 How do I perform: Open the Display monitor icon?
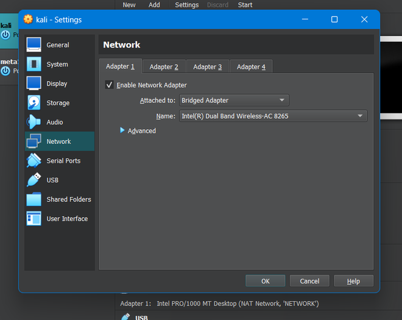click(x=34, y=84)
